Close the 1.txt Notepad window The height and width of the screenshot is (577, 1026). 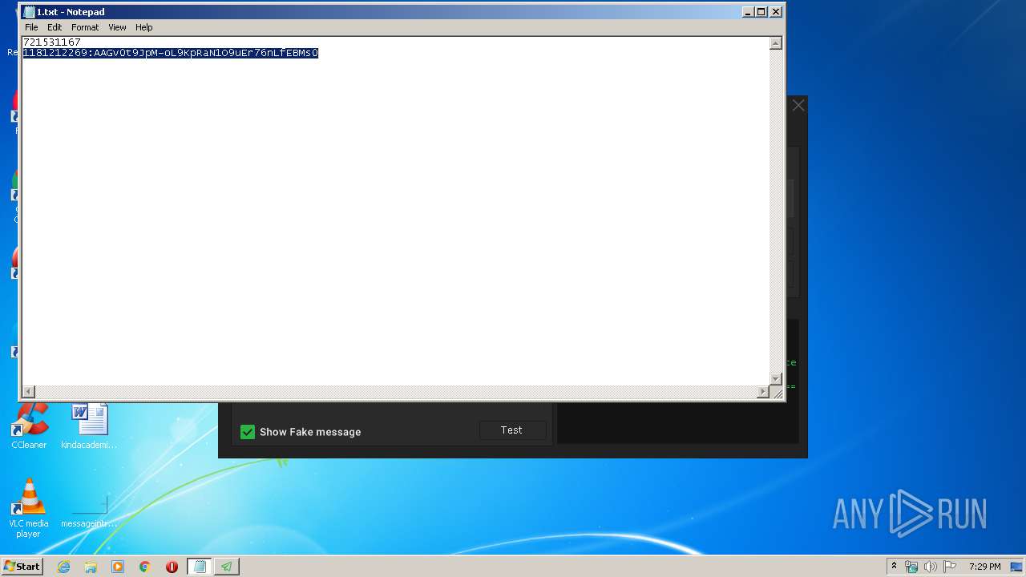pos(775,12)
